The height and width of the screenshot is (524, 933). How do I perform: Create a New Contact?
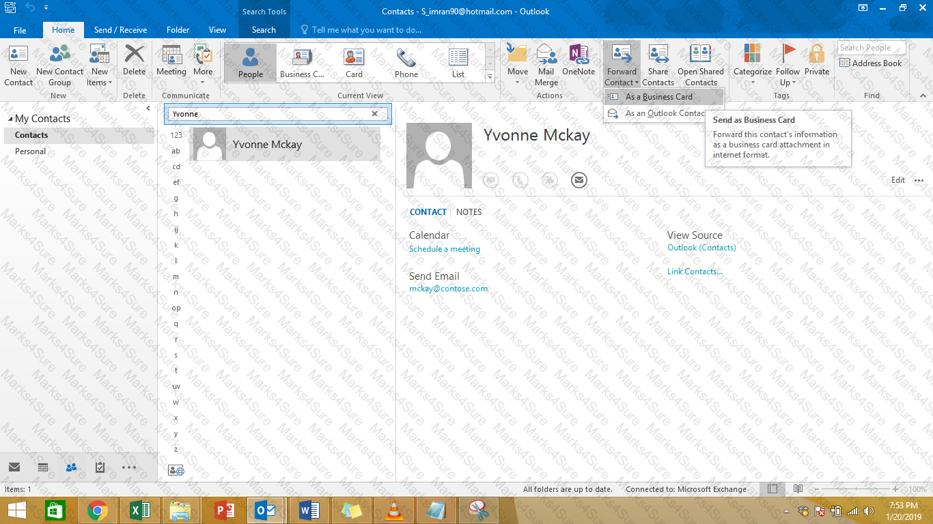[18, 65]
